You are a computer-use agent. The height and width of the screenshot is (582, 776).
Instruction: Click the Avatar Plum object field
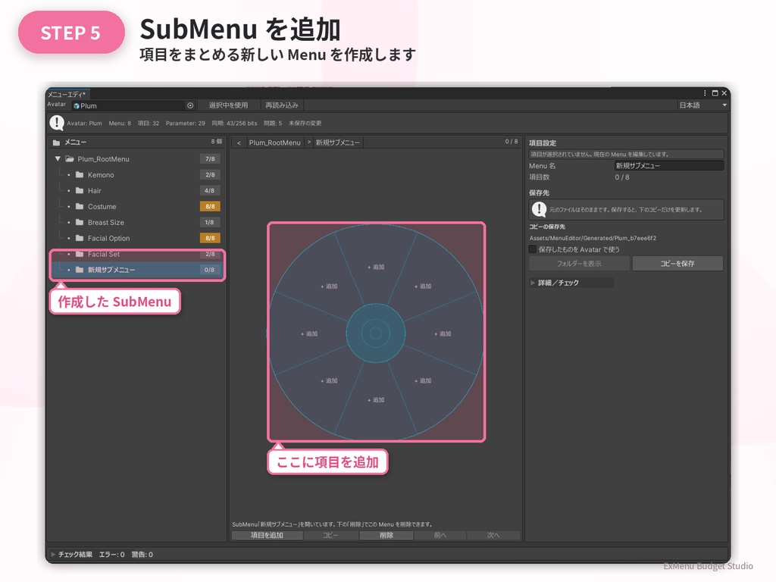point(133,105)
